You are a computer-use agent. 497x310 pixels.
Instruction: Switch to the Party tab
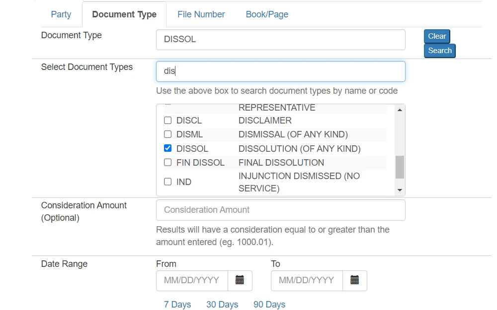click(61, 14)
